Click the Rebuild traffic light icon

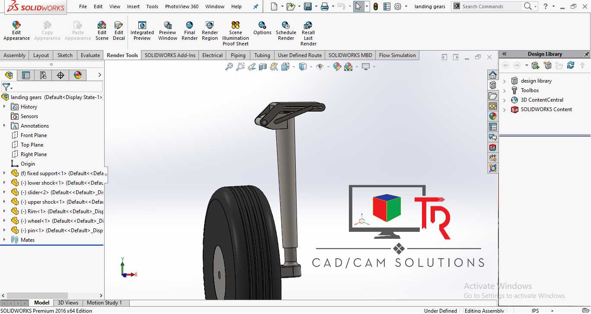[376, 6]
